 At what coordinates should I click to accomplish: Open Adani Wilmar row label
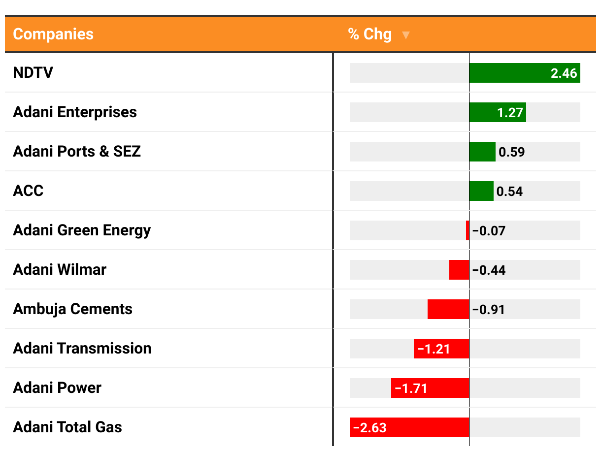[60, 269]
